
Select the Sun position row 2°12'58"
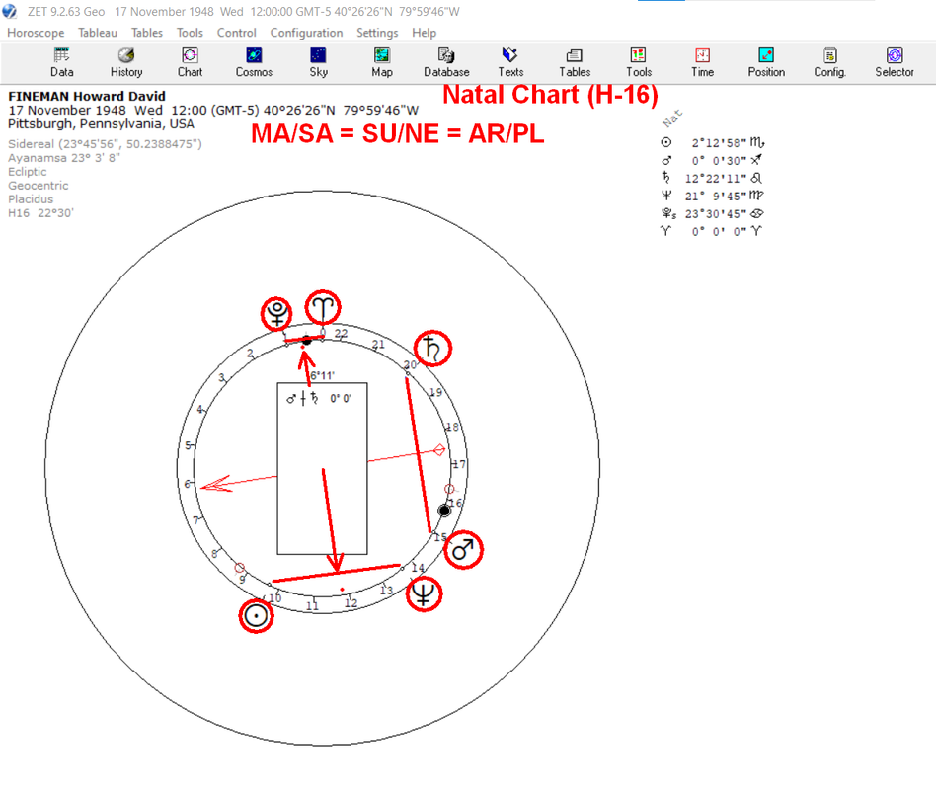(712, 143)
